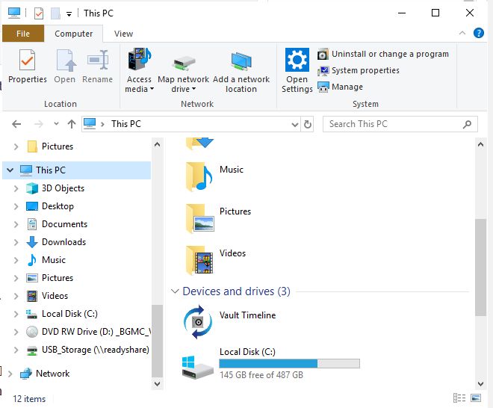Viewport: 493px width, 408px height.
Task: Open Settings gear icon in ribbon
Action: pos(297,60)
